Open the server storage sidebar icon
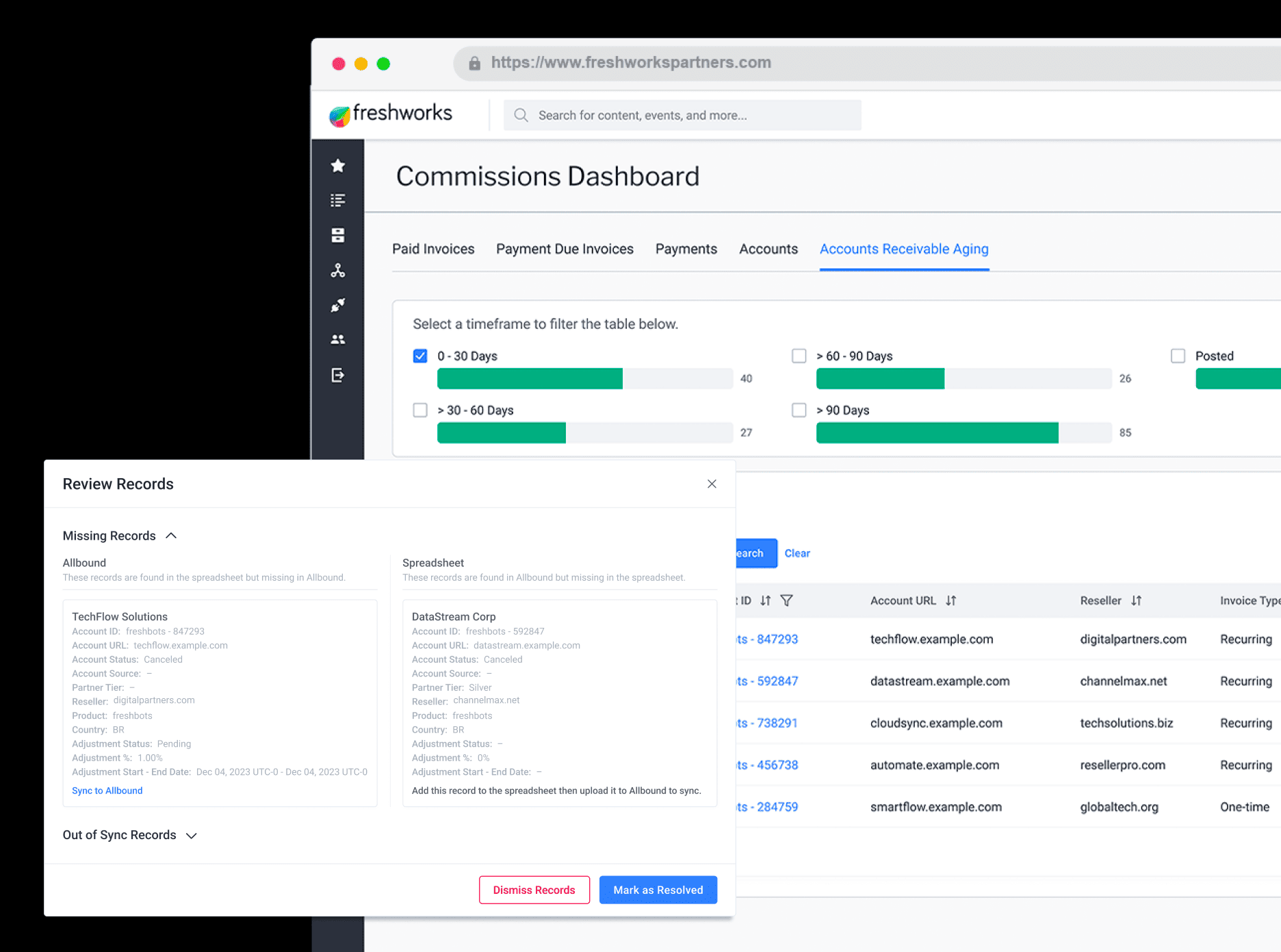 coord(337,235)
